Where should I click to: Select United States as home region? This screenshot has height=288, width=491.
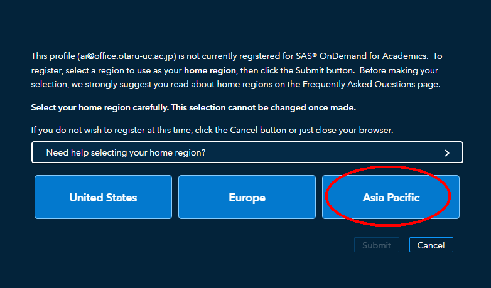pyautogui.click(x=103, y=197)
